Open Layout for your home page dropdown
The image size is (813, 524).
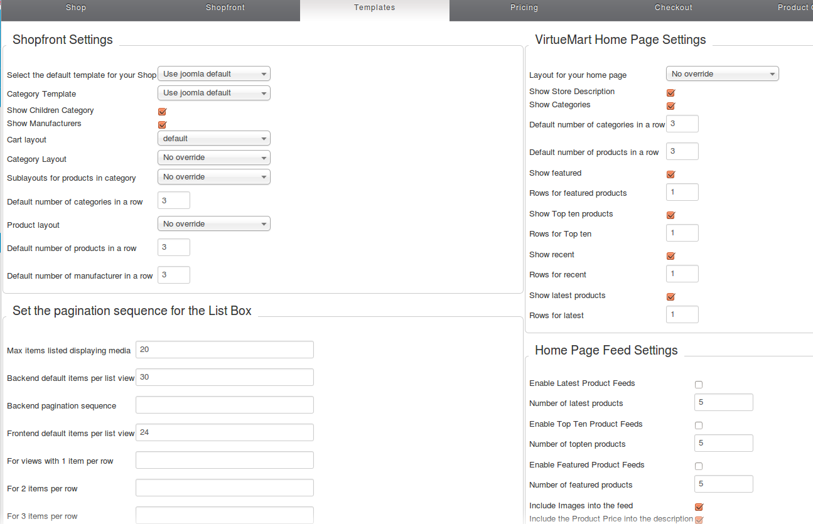point(723,74)
